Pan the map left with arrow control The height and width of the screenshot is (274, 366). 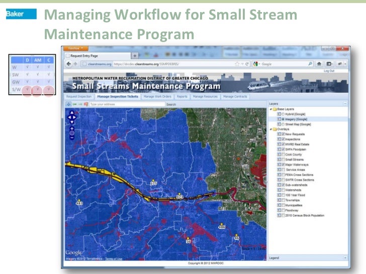click(x=69, y=117)
